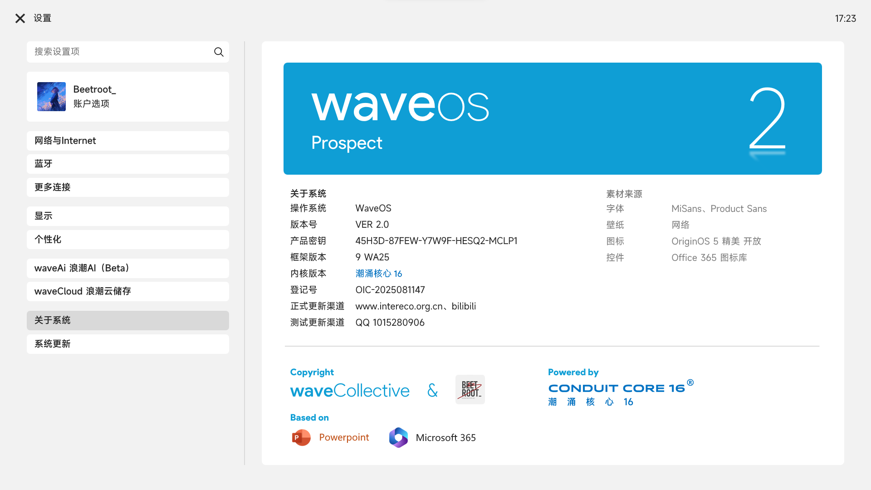
Task: Open 账户选项 for Beetroot_
Action: pos(91,104)
